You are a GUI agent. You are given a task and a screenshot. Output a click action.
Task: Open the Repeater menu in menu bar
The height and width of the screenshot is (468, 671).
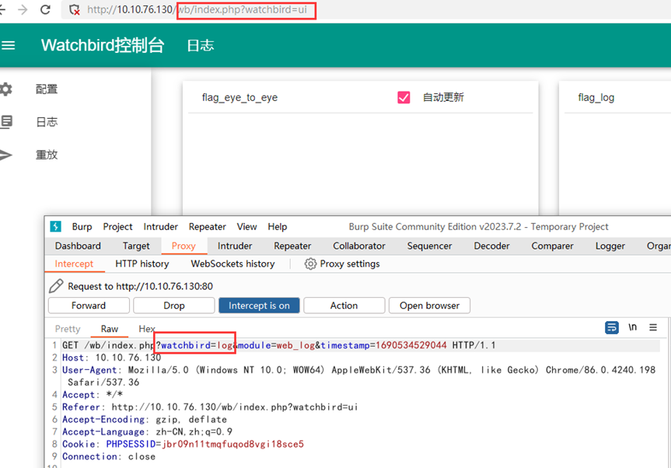coord(207,227)
